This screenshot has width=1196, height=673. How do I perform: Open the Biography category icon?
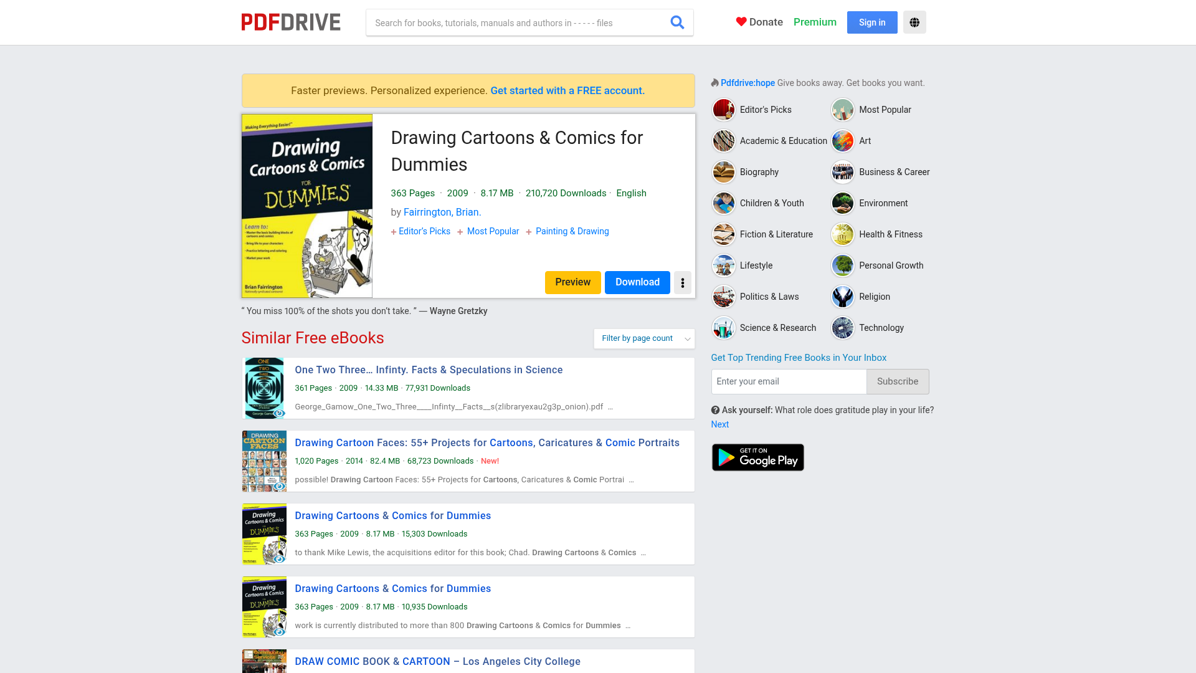pyautogui.click(x=724, y=172)
